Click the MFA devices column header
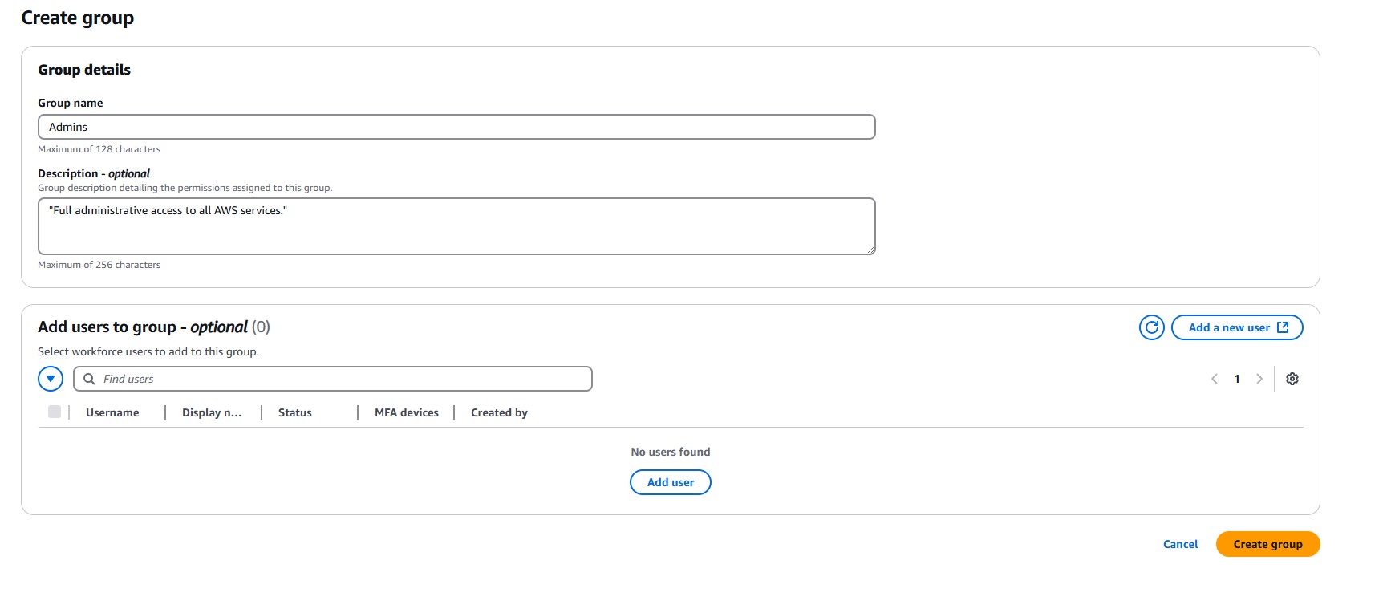 click(406, 412)
